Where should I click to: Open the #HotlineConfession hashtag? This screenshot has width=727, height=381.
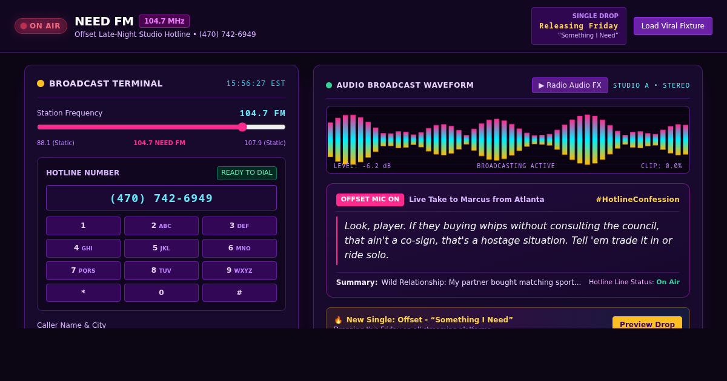click(x=637, y=200)
